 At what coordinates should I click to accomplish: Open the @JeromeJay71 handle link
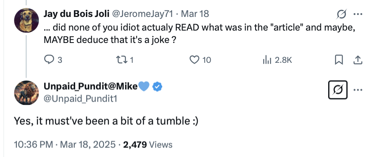142,14
